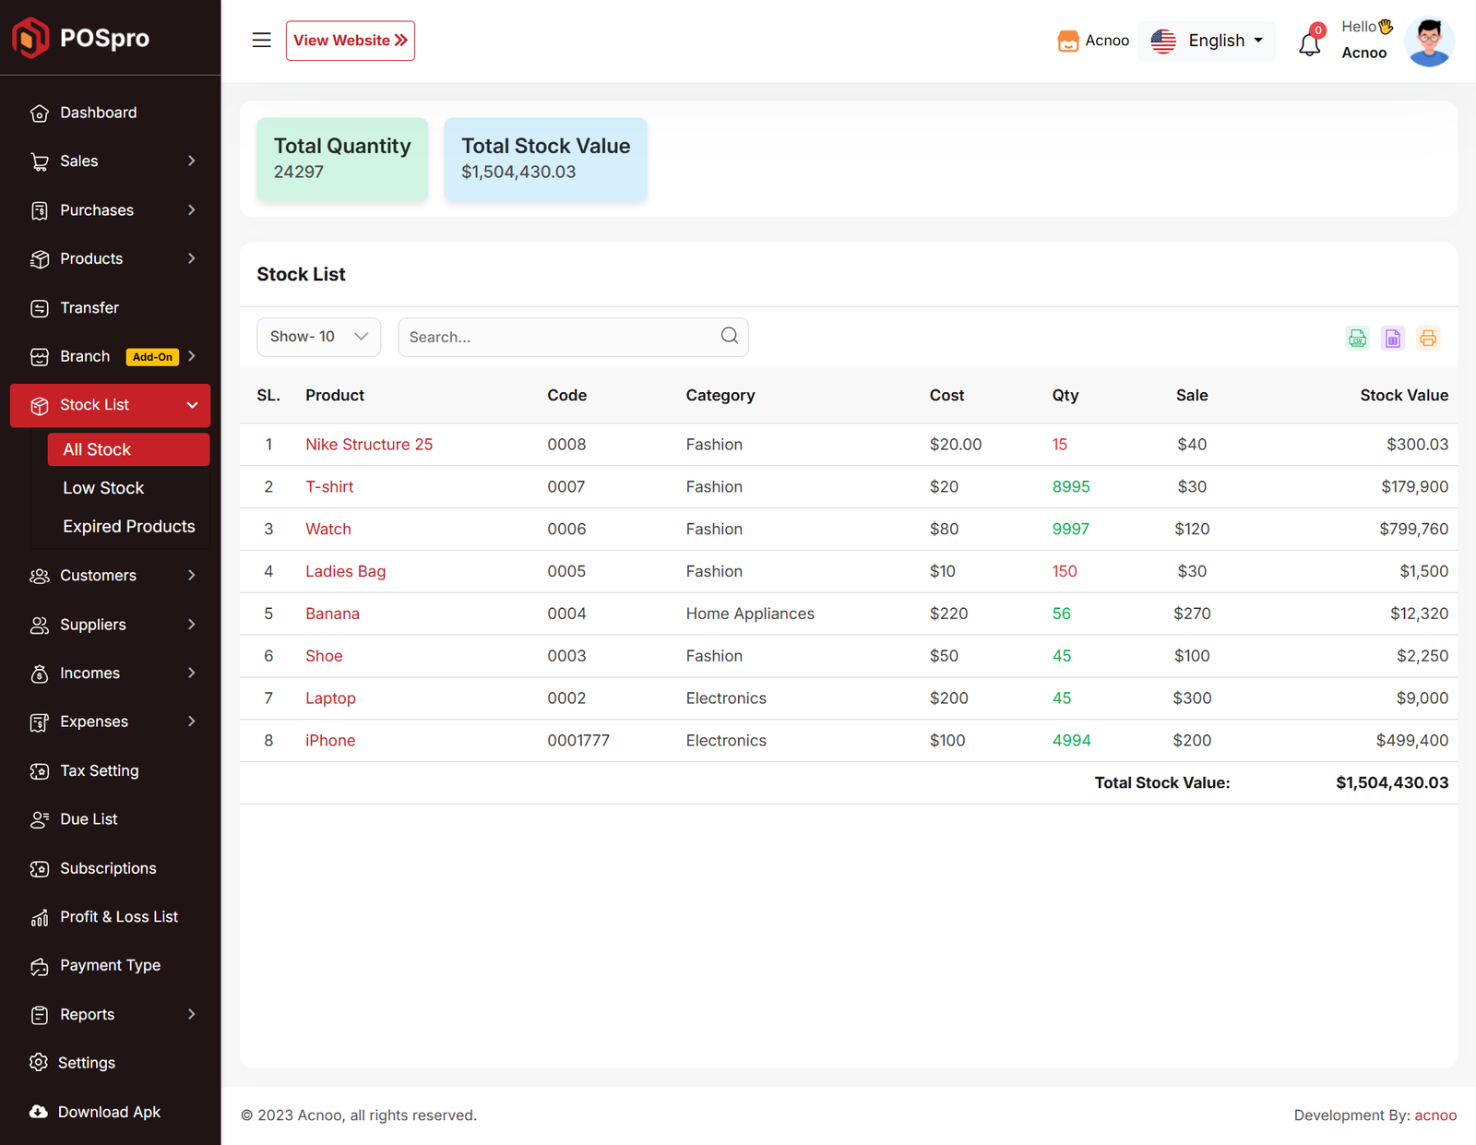This screenshot has height=1145, width=1476.
Task: Open the Nike Structure 25 product link
Action: 369,445
